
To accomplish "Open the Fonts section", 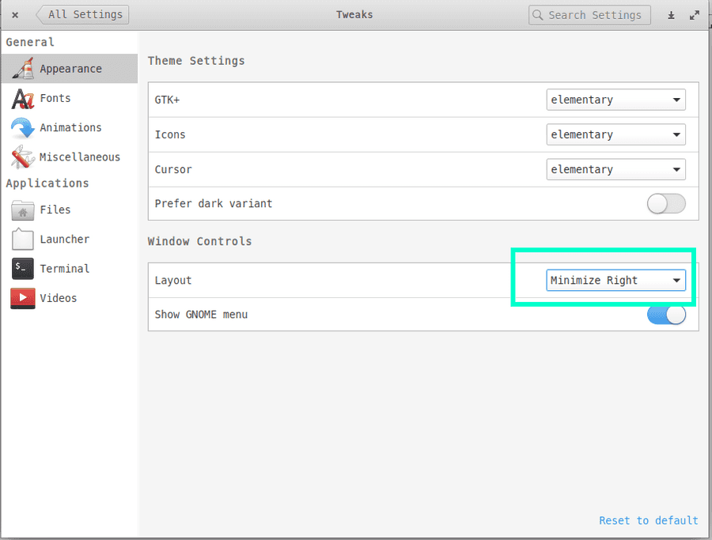I will pyautogui.click(x=70, y=99).
